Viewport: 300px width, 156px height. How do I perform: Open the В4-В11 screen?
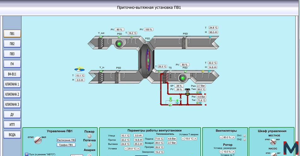coord(12,74)
